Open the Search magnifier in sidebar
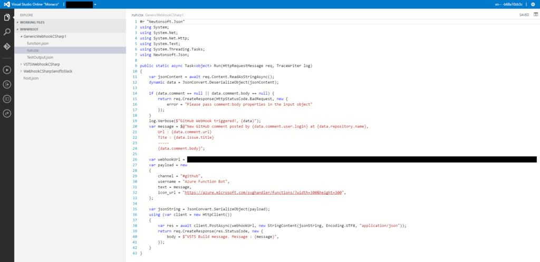This screenshot has width=540, height=262. (6, 32)
